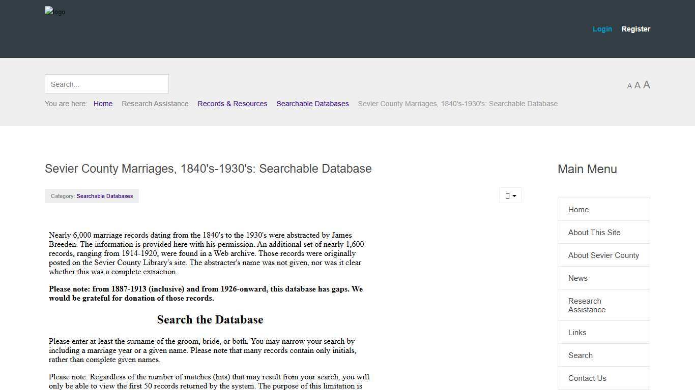Click the site logo in the header
Image resolution: width=695 pixels, height=390 pixels.
coord(54,12)
